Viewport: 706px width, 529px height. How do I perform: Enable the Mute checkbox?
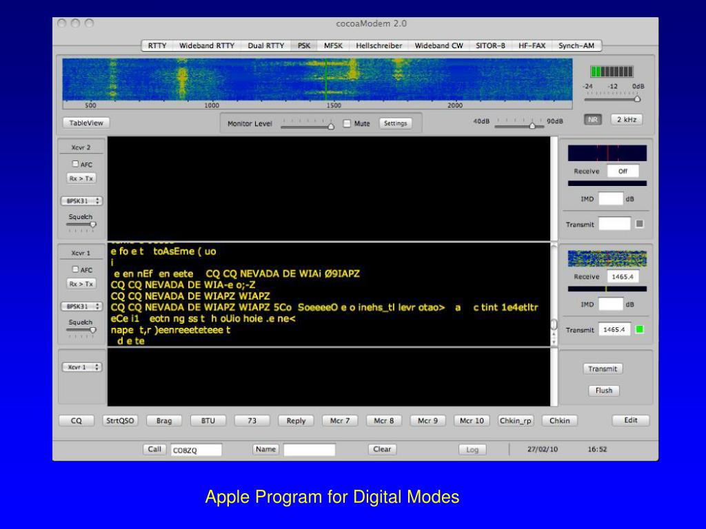pos(347,123)
